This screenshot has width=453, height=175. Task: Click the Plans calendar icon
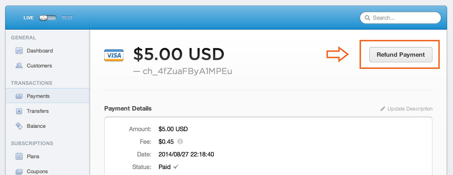pos(19,156)
